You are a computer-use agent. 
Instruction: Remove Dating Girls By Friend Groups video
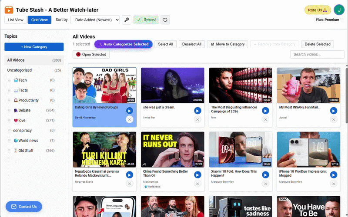129,120
